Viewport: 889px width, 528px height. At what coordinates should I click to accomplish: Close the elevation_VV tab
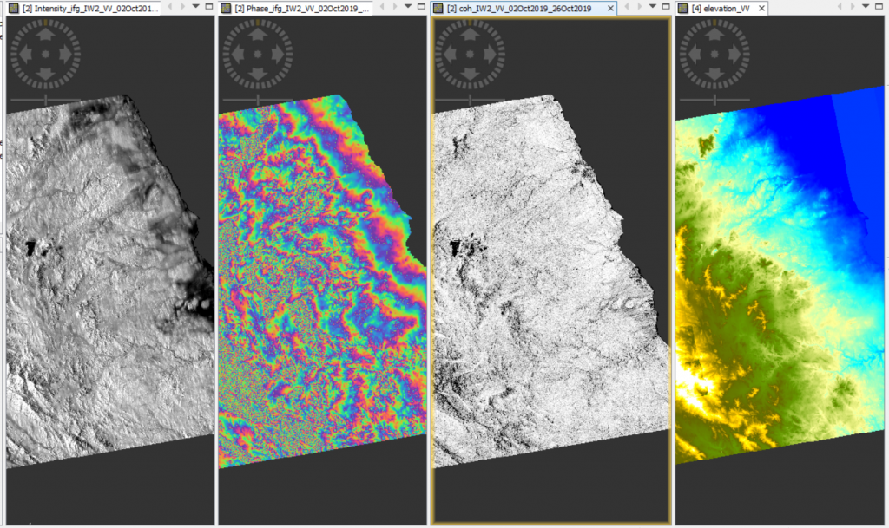click(x=761, y=8)
